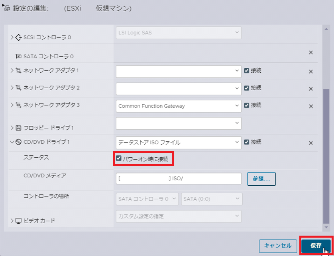Open the フロッピー ドライブ 1 selection dropdown
The image size is (334, 256).
coord(178,123)
